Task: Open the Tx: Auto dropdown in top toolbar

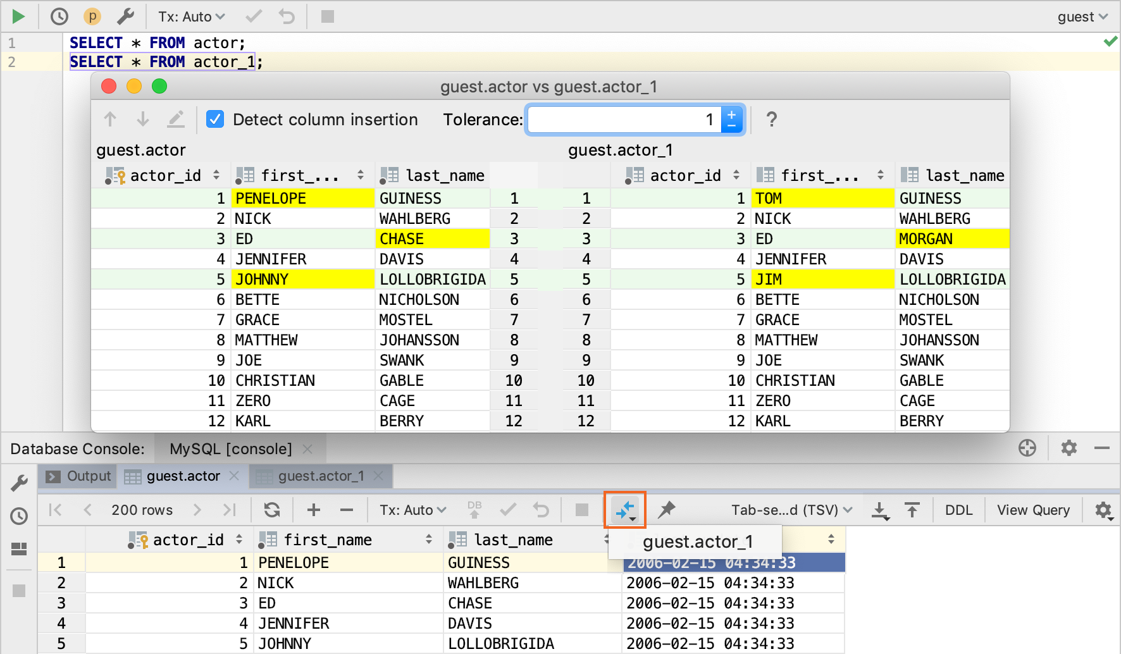Action: (191, 16)
